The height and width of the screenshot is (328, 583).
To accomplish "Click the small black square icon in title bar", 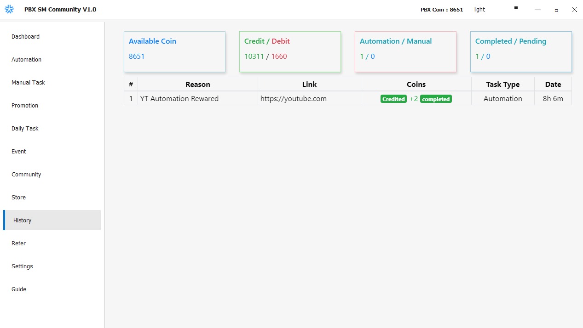I will click(516, 8).
